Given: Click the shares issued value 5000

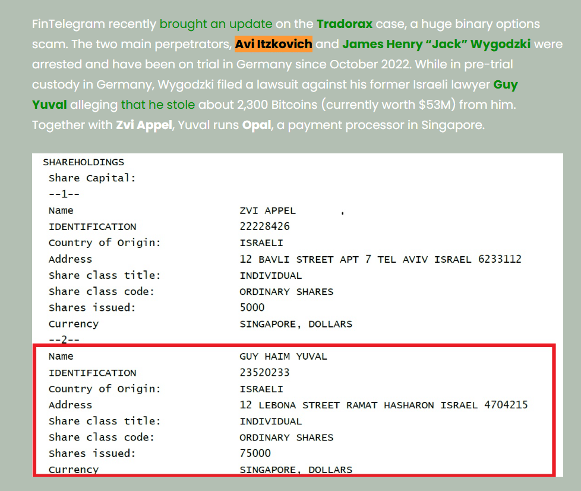Looking at the screenshot, I should coord(252,307).
